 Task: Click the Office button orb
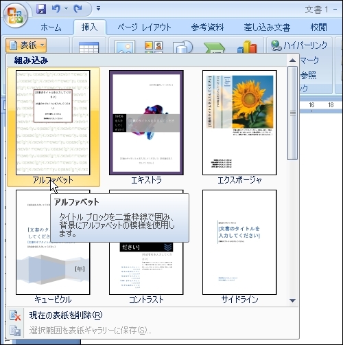click(x=15, y=16)
